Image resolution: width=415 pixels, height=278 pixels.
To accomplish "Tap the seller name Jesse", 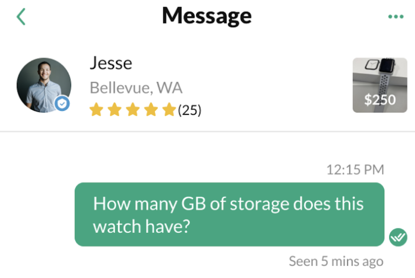I will (x=111, y=63).
